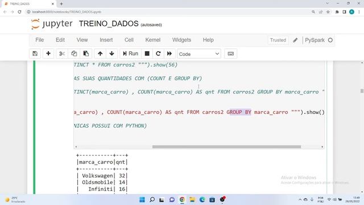
Task: Cut selected cells with the scissors icon
Action: (x=62, y=54)
